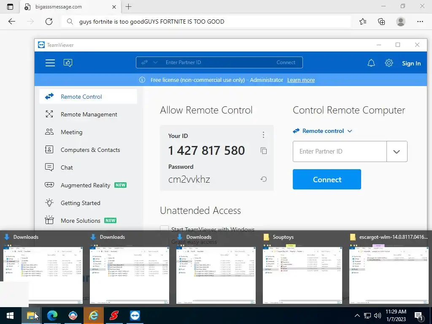
Task: Click the header Enter Partner ID field
Action: (x=218, y=62)
